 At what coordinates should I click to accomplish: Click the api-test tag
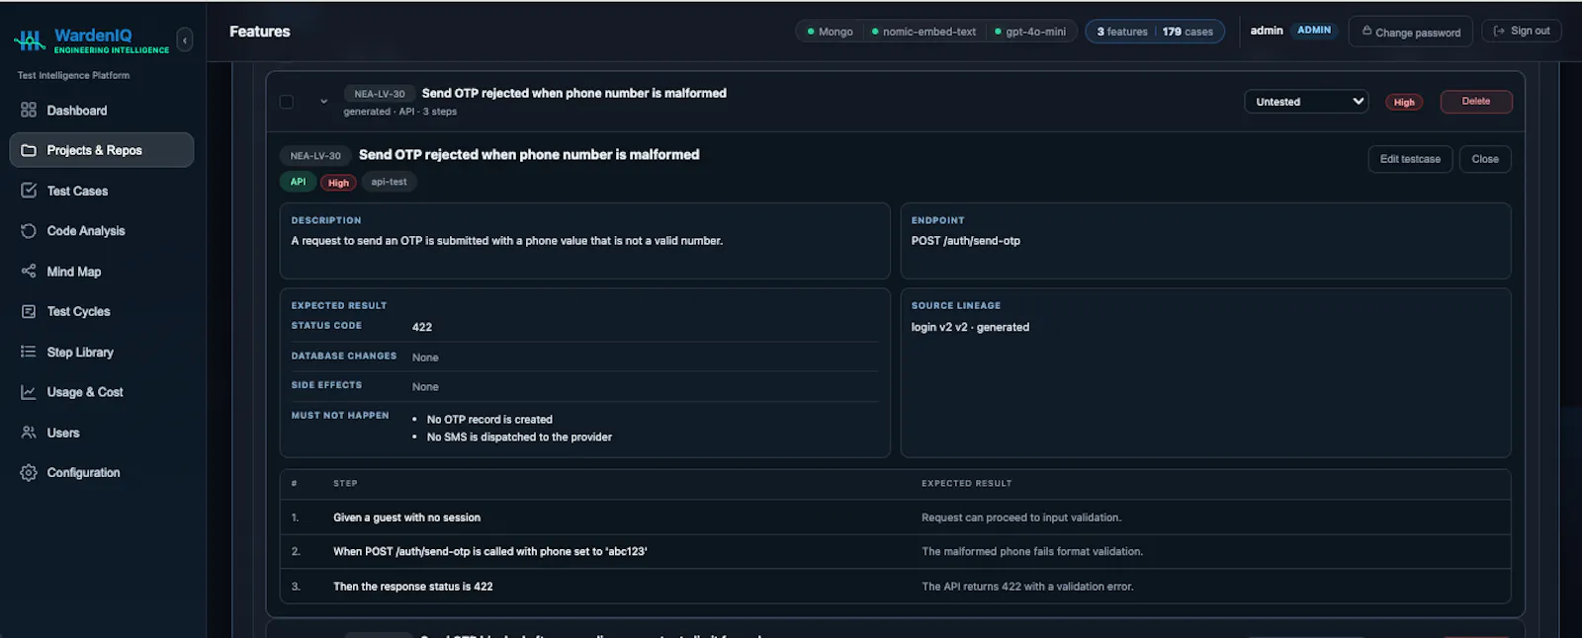pos(389,182)
